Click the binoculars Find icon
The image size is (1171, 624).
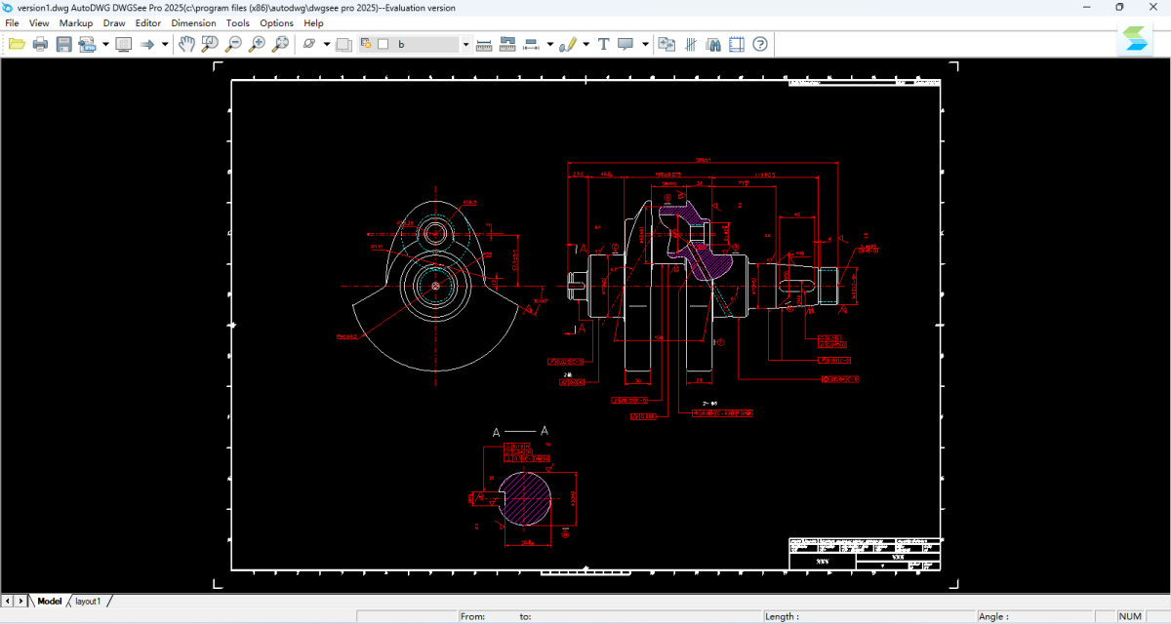(713, 44)
